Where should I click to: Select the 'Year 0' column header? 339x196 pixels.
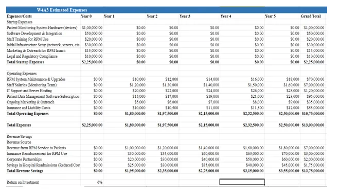click(x=86, y=16)
